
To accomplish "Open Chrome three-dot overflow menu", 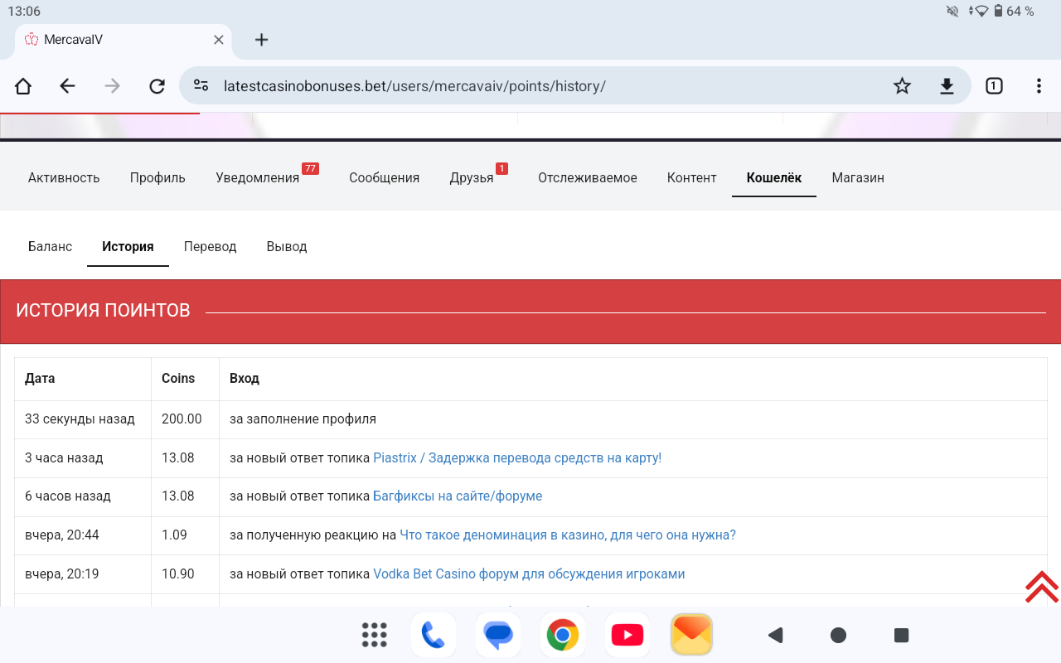I will [1039, 86].
